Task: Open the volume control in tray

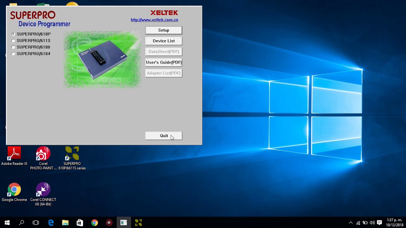Action: [372, 223]
